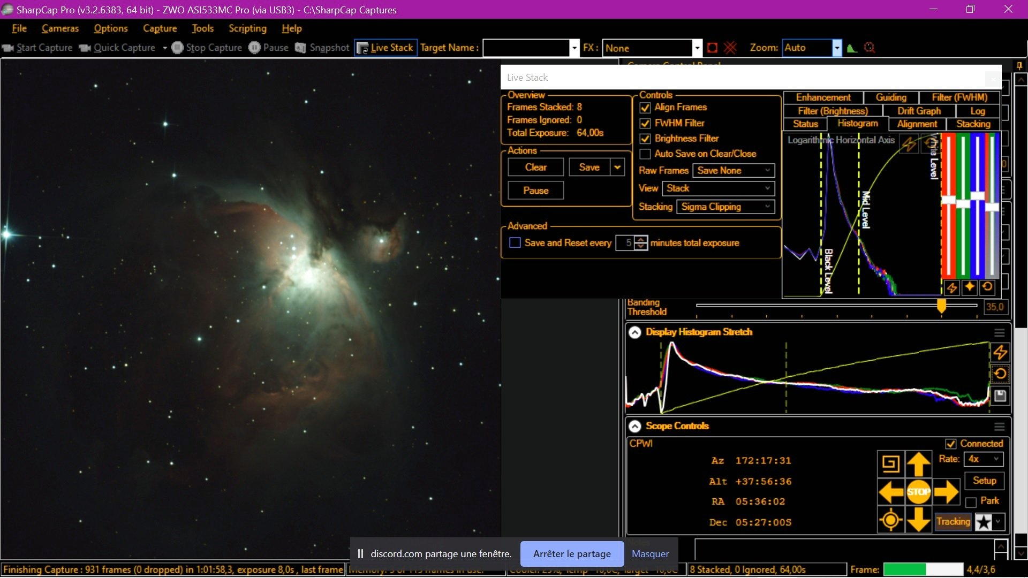
Task: Click auto-stretch lightning in Live Stack histogram
Action: point(951,287)
